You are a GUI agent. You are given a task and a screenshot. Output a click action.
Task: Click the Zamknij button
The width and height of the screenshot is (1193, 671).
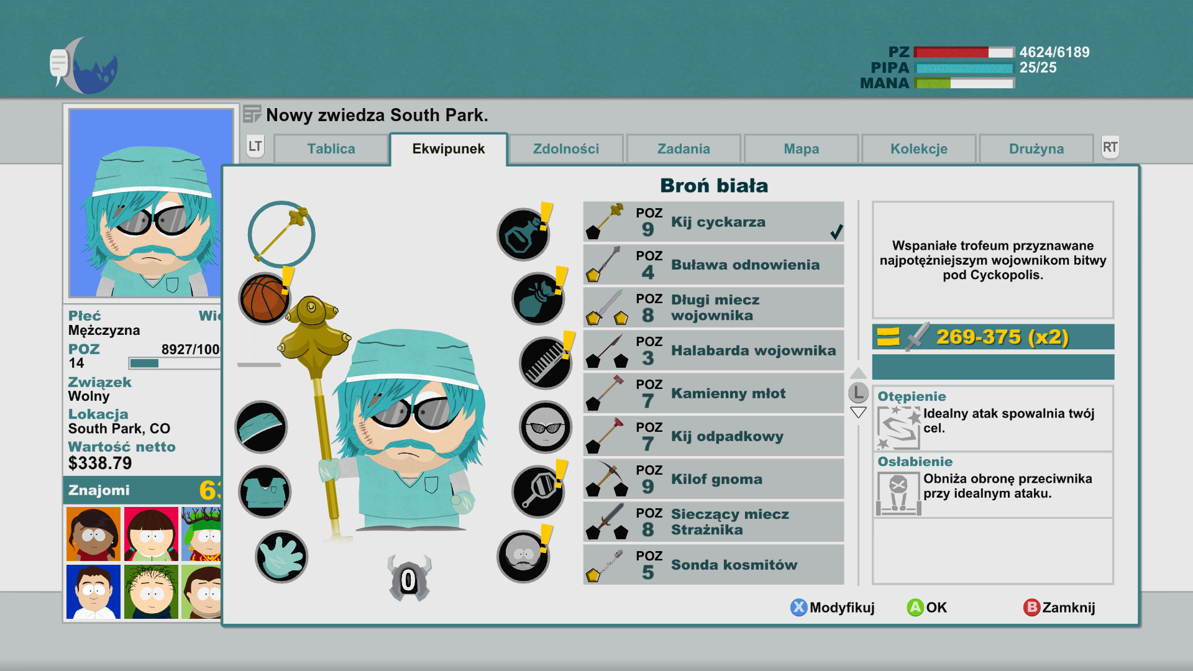pos(1059,607)
